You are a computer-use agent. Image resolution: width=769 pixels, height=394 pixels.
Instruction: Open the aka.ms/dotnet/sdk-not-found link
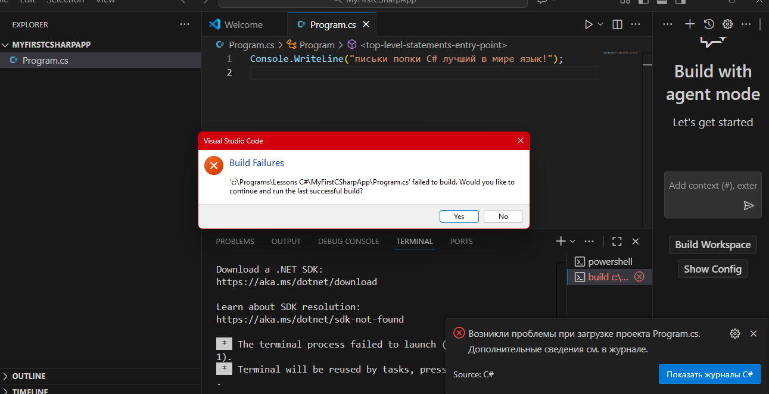click(x=310, y=319)
